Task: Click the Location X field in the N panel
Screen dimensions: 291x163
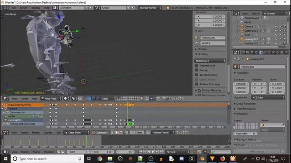Action: tap(210, 16)
